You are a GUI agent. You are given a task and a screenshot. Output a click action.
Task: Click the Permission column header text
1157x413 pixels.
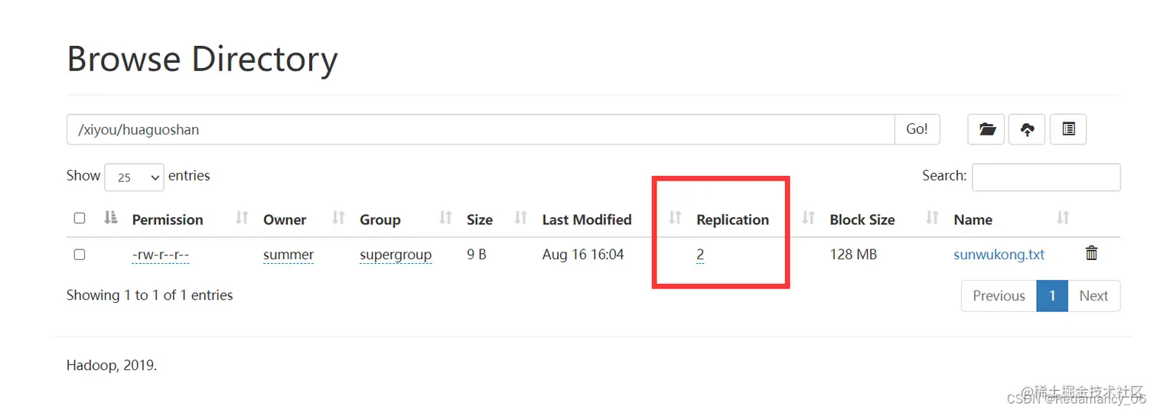168,220
